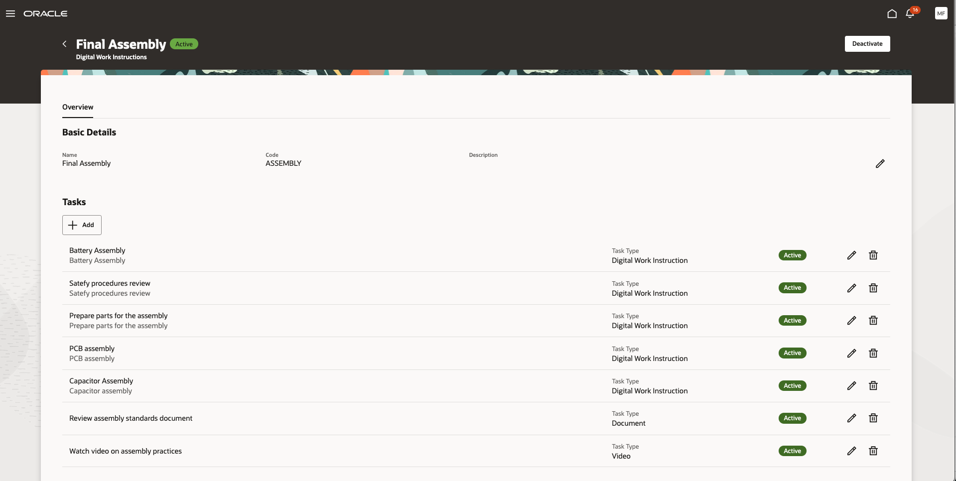Click the ASSEMBLY code value
956x481 pixels.
283,163
